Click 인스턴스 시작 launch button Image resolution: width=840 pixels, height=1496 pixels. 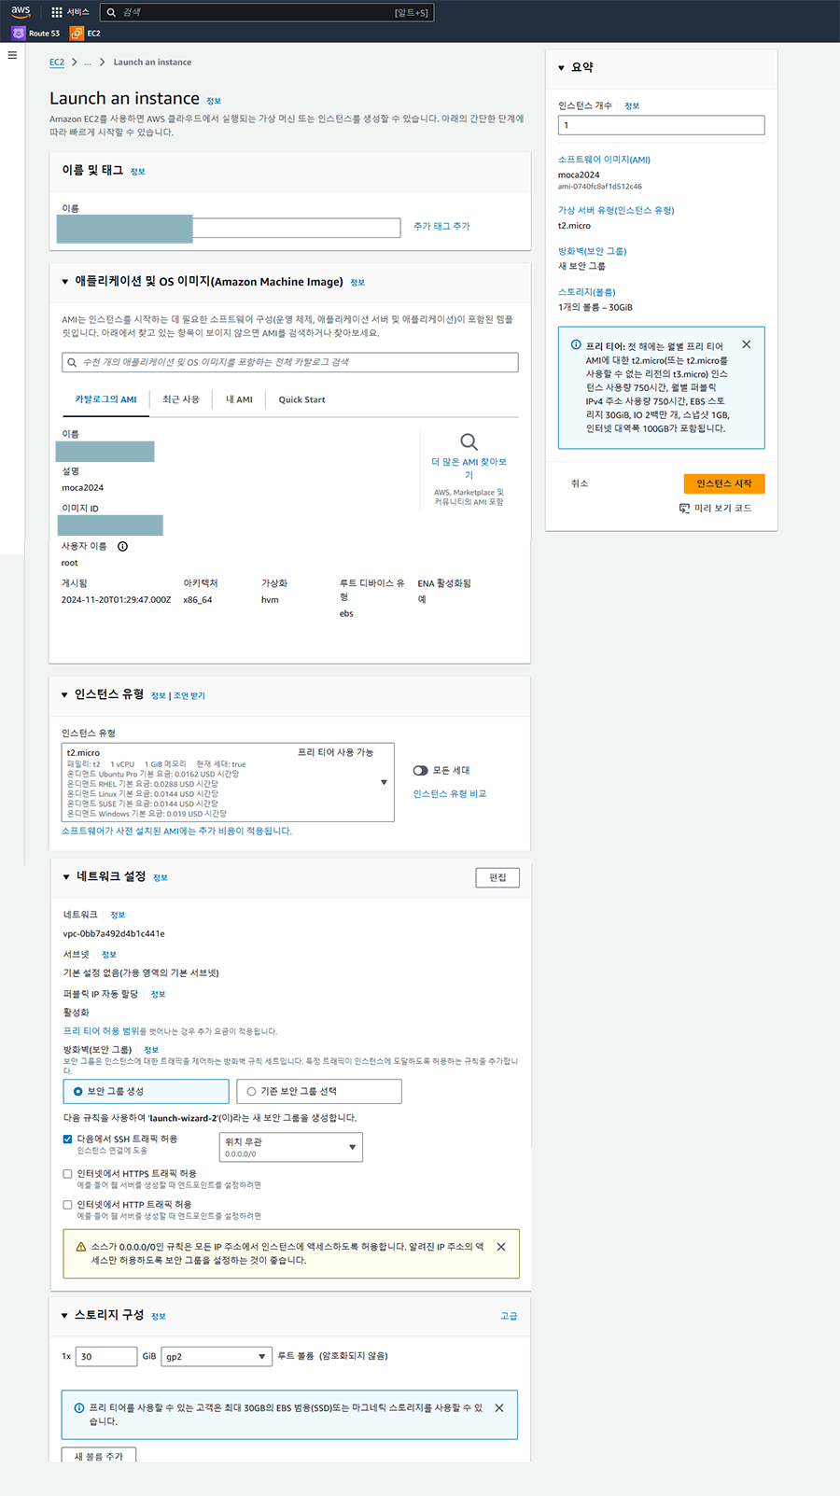724,483
